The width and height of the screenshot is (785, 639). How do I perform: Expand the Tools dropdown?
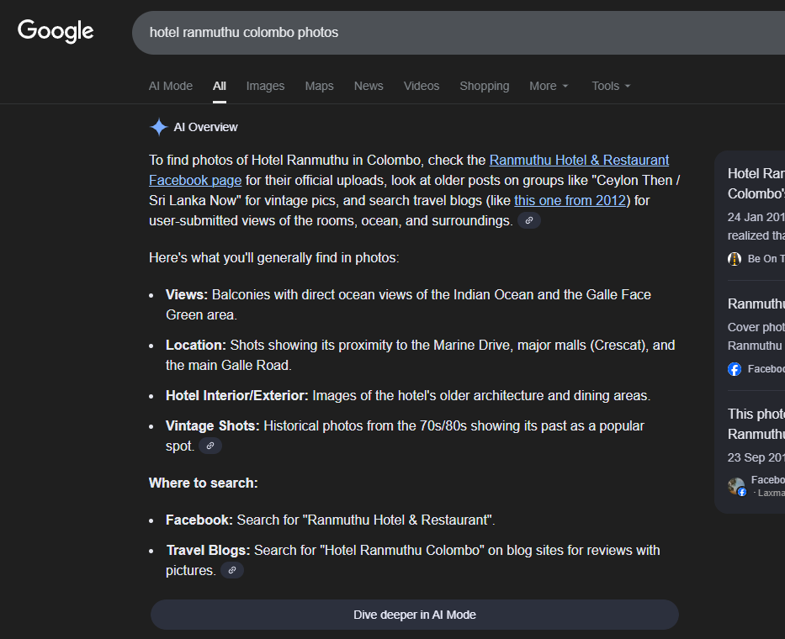point(612,86)
